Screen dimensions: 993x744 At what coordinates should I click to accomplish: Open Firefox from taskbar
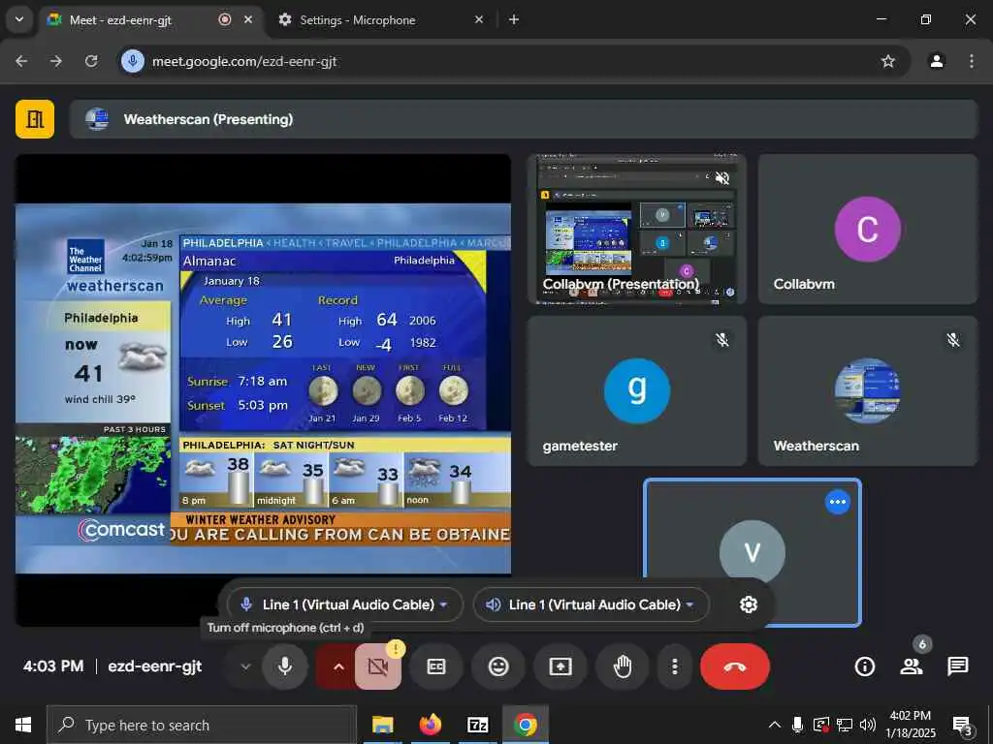(x=430, y=725)
